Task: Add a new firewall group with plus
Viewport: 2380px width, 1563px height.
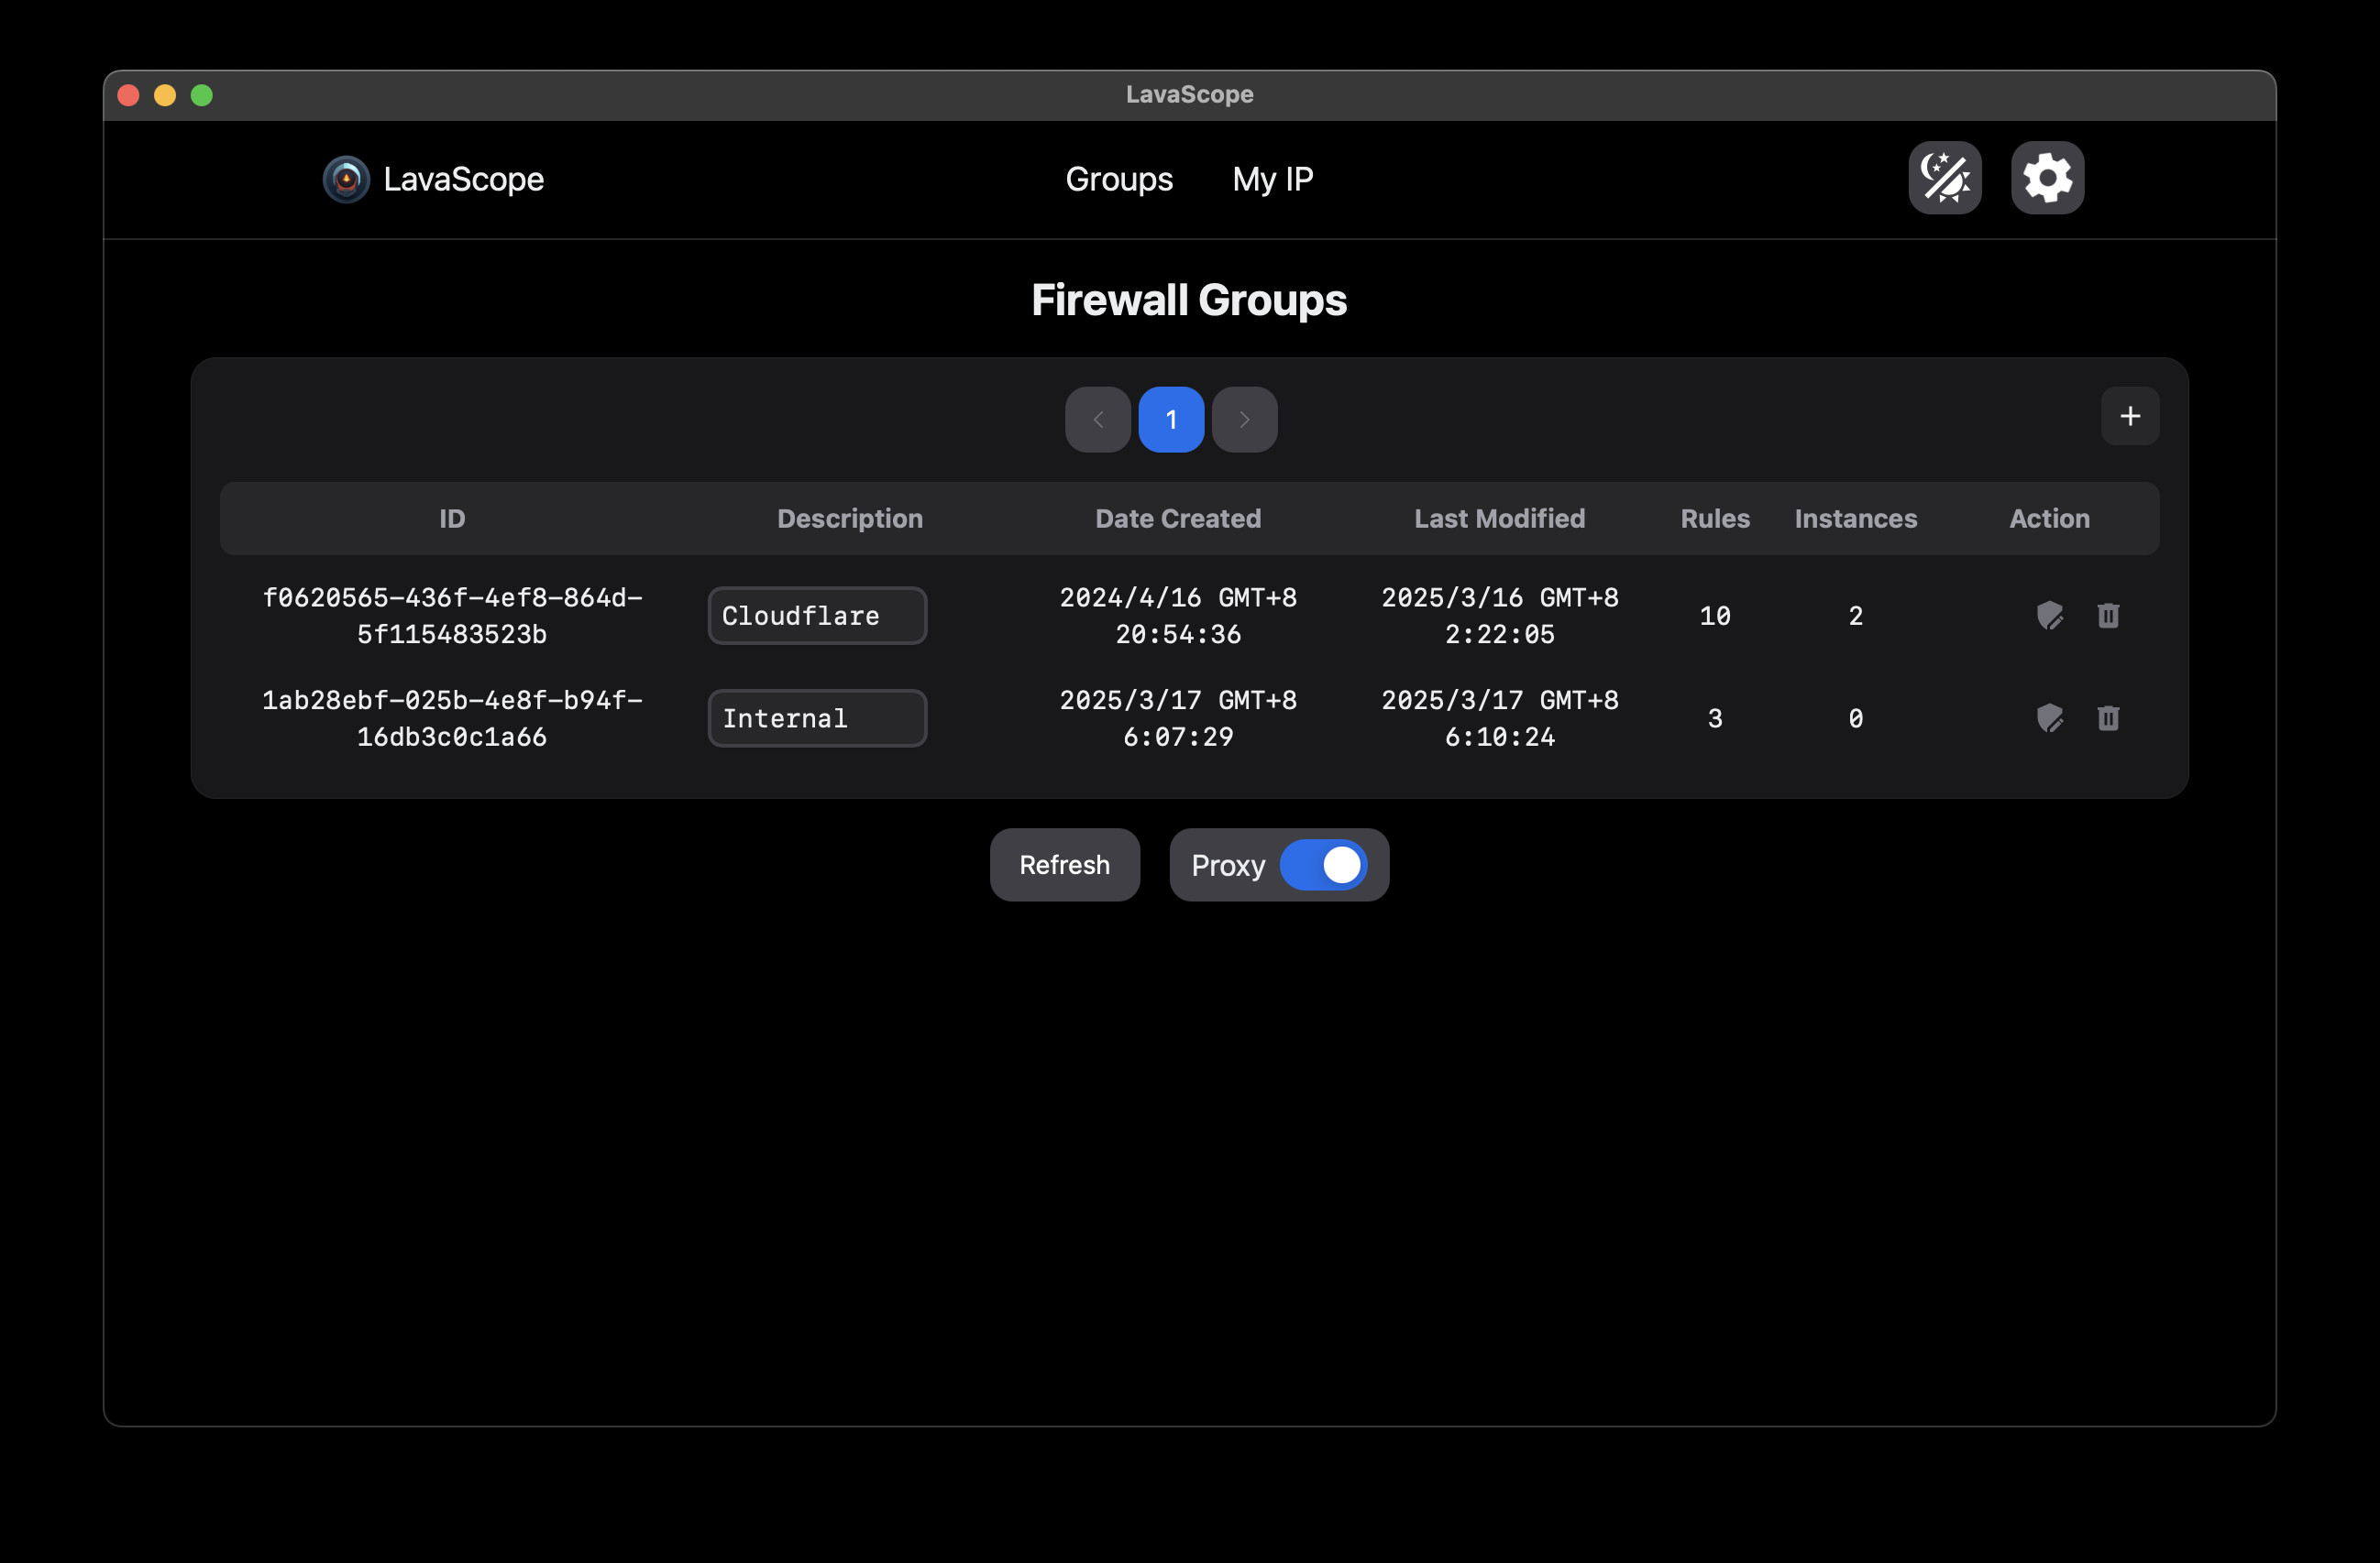Action: click(2129, 416)
